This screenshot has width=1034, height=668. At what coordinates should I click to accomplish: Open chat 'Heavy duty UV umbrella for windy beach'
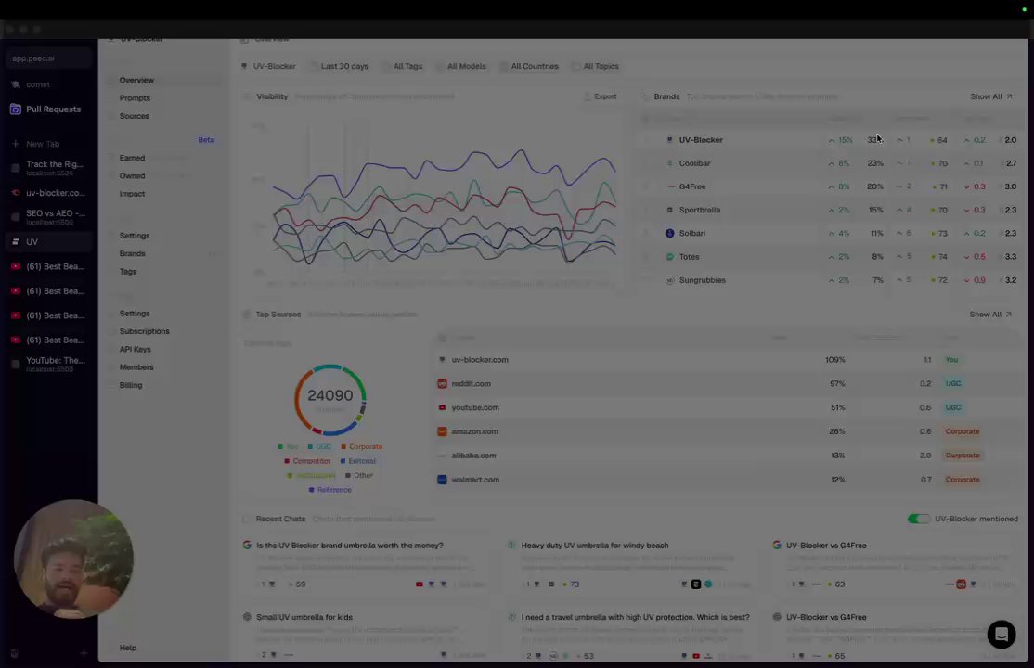coord(595,546)
